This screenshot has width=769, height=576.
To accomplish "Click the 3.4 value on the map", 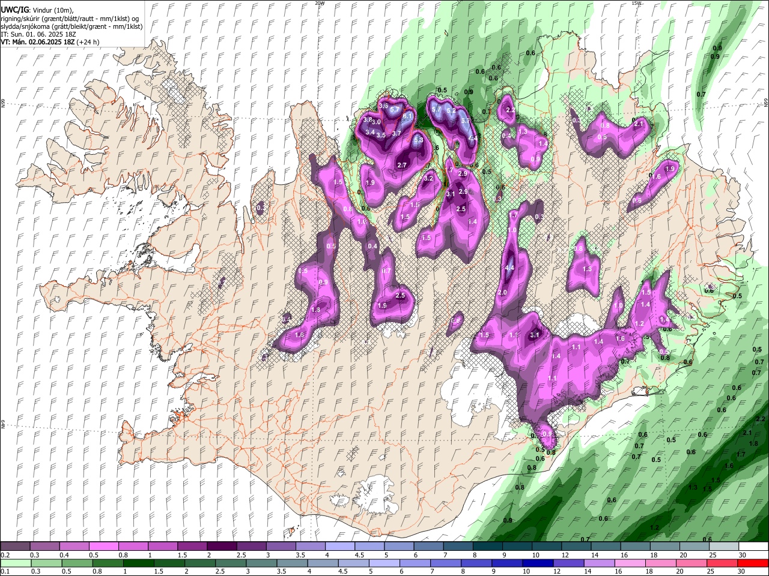I will (370, 133).
